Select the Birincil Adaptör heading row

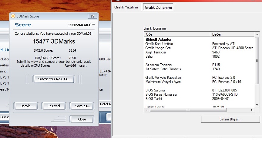point(200,40)
